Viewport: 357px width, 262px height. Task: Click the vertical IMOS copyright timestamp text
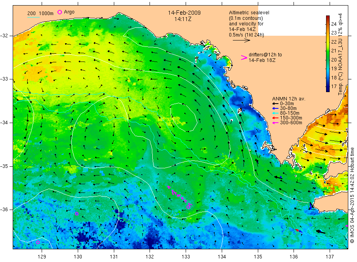point(352,195)
